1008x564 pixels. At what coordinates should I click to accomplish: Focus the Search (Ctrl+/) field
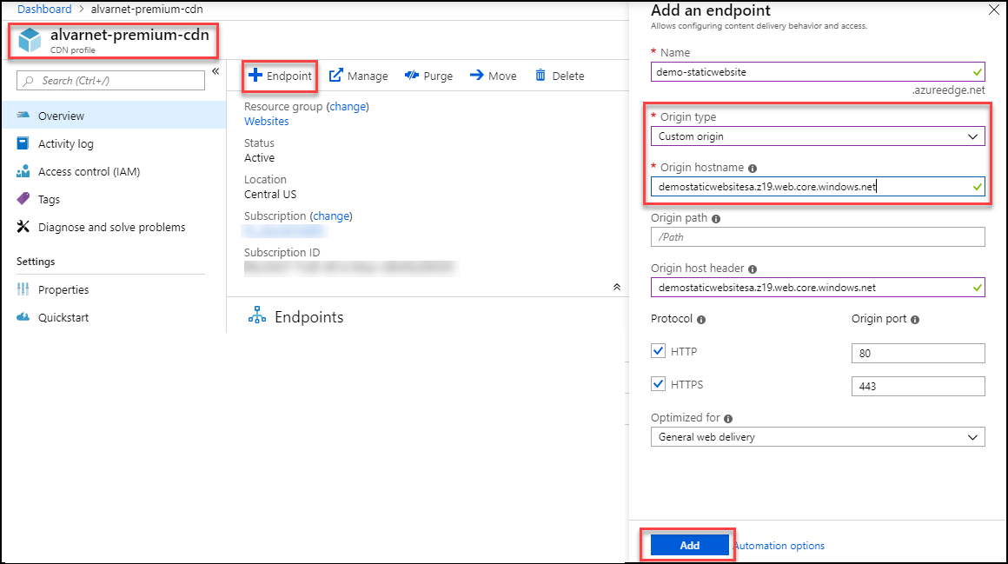click(x=110, y=81)
